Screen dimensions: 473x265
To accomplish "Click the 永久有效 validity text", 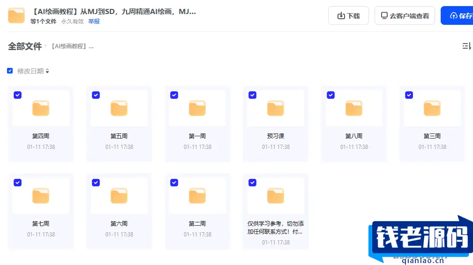I will point(72,22).
